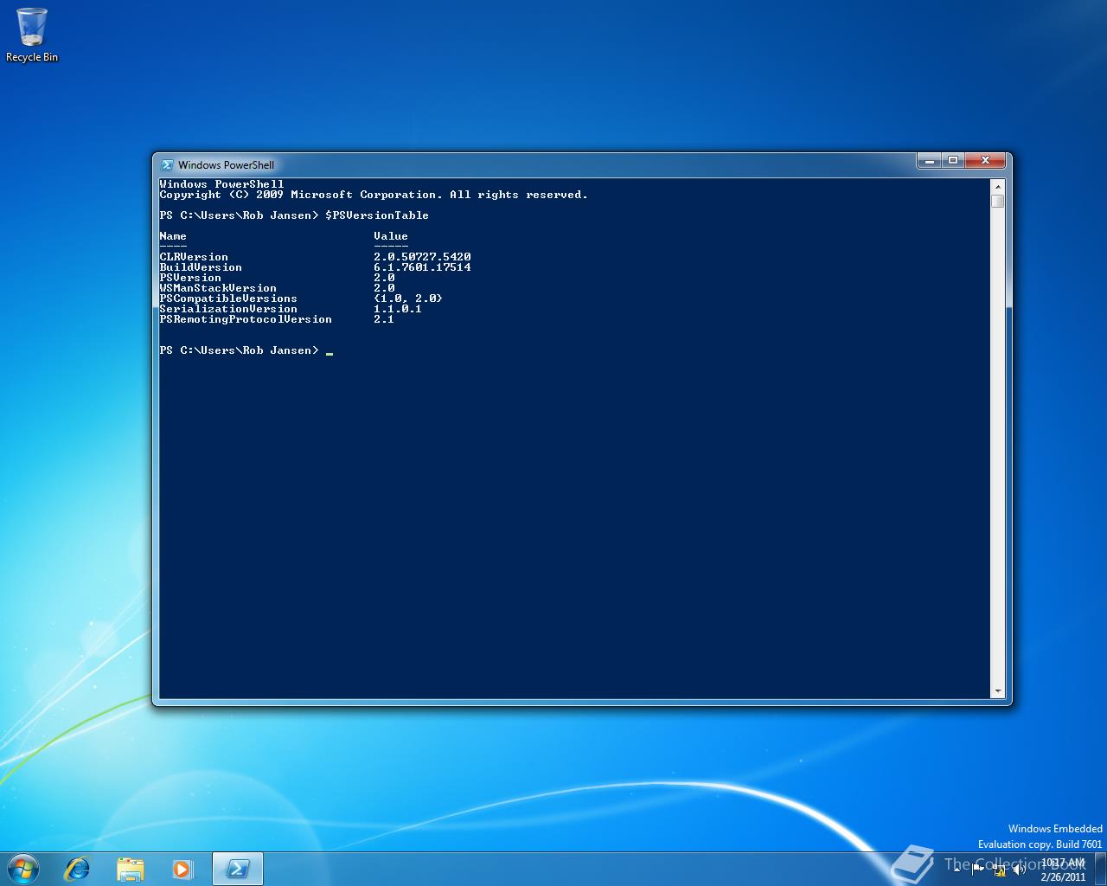1107x886 pixels.
Task: Open the Windows Start menu orb
Action: [x=22, y=869]
